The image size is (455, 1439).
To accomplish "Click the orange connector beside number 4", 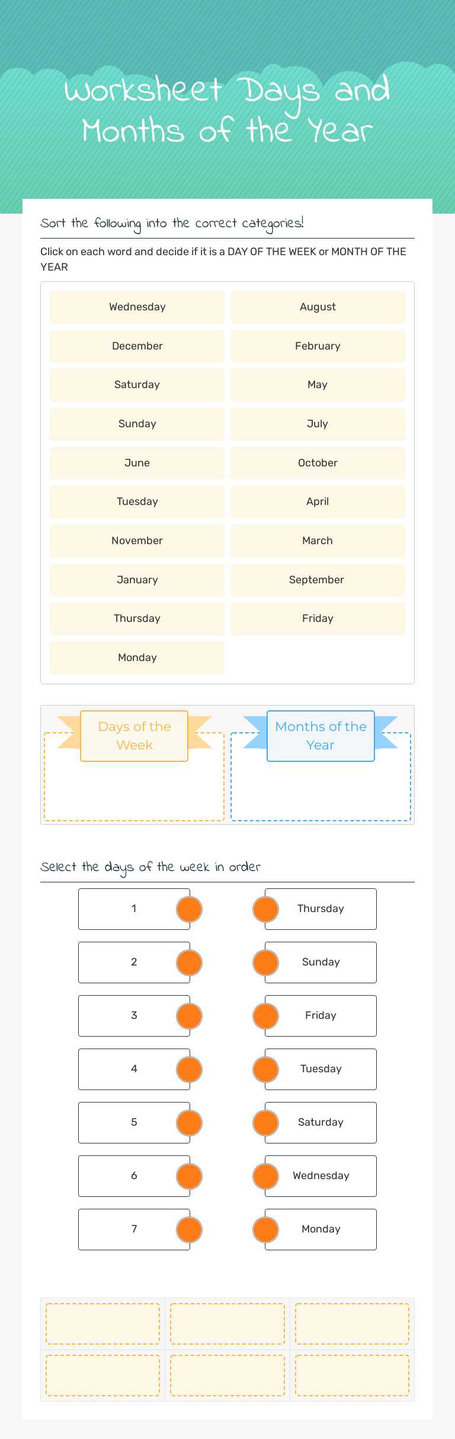I will (188, 1069).
